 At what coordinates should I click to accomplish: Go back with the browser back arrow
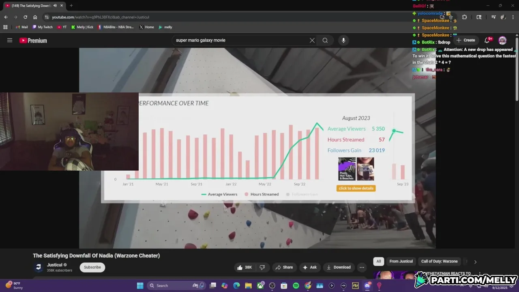coord(6,17)
